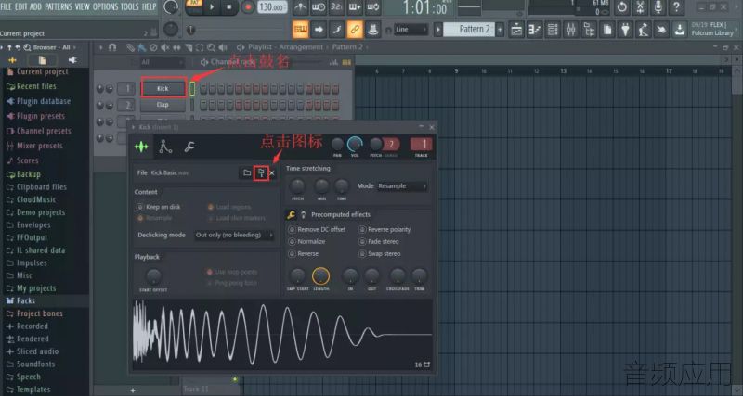Click the add new pattern plus button
This screenshot has width=743, height=396.
500,30
